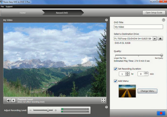Click the Roxio app icon in title bar
Viewport: 167px width, 117px height.
pos(1,2)
